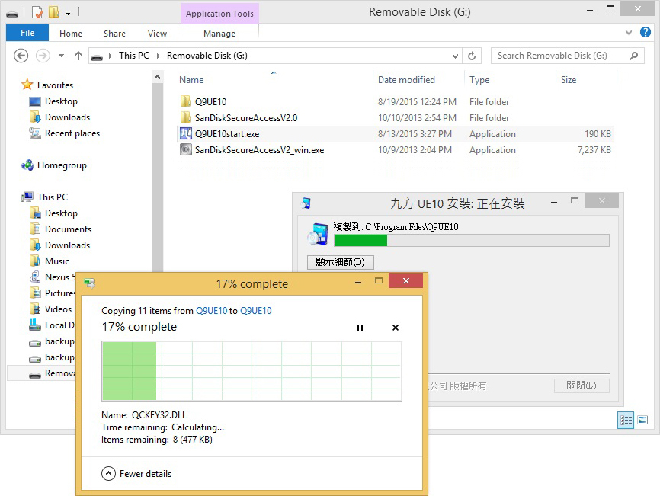Select This PC in navigation pane
660x496 pixels.
(52, 197)
